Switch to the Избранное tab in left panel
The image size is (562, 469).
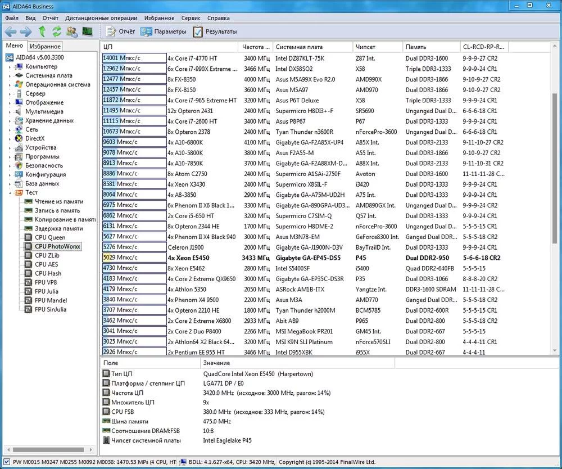tap(45, 47)
